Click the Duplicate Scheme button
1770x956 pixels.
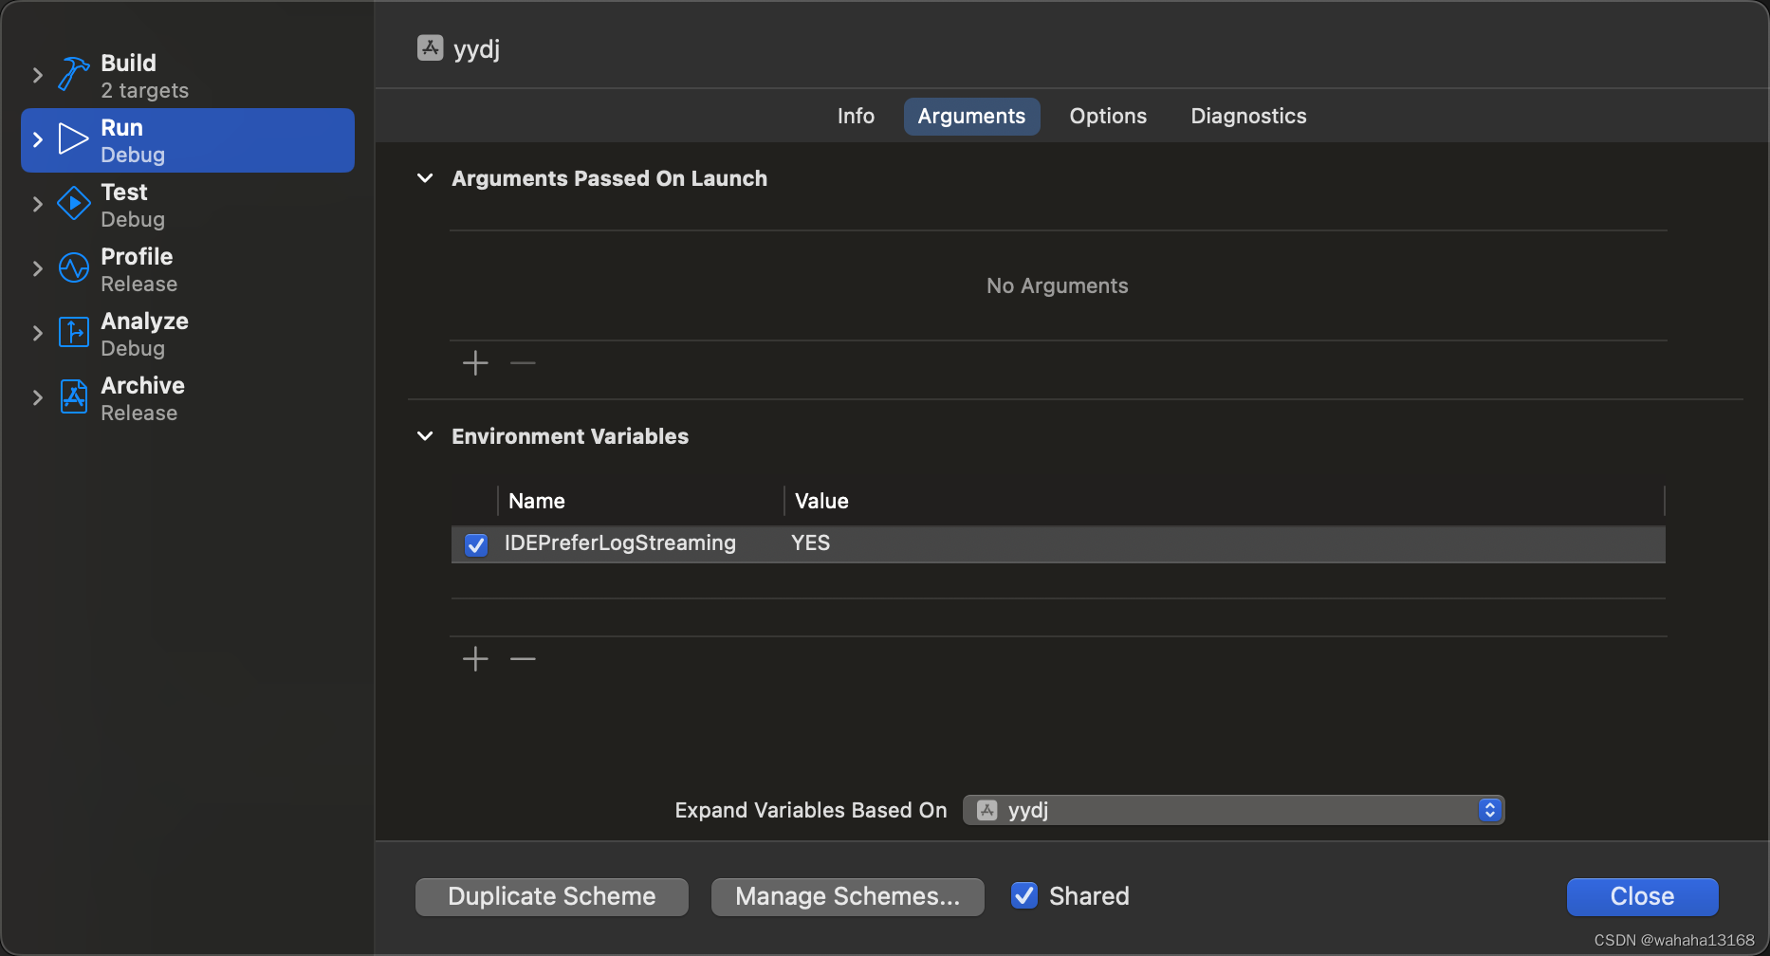click(551, 895)
